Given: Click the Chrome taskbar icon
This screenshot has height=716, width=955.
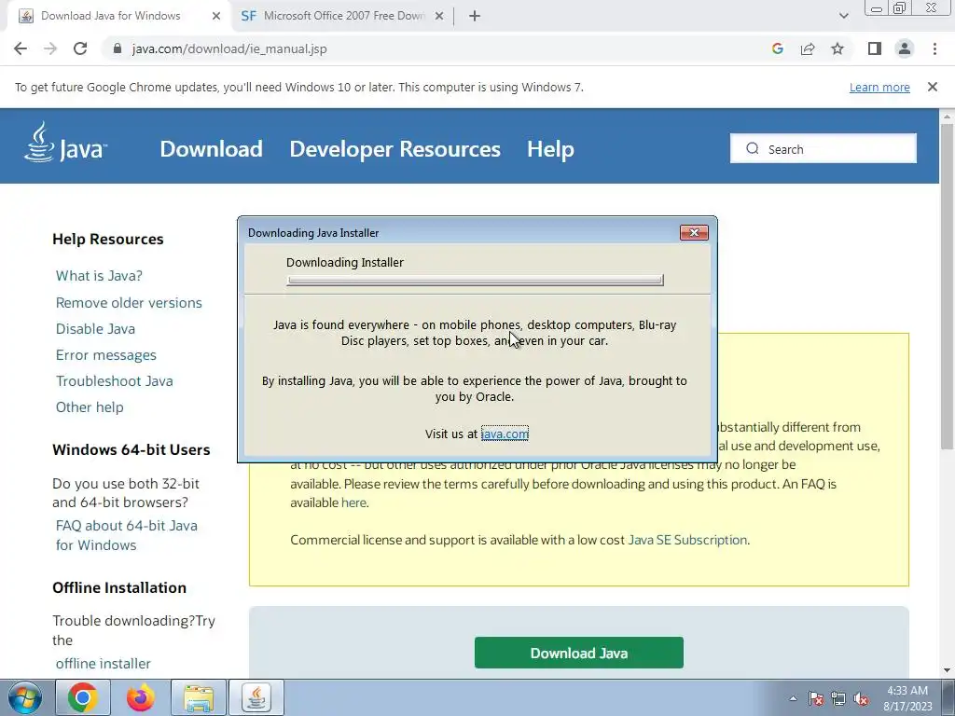Looking at the screenshot, I should click(x=83, y=697).
